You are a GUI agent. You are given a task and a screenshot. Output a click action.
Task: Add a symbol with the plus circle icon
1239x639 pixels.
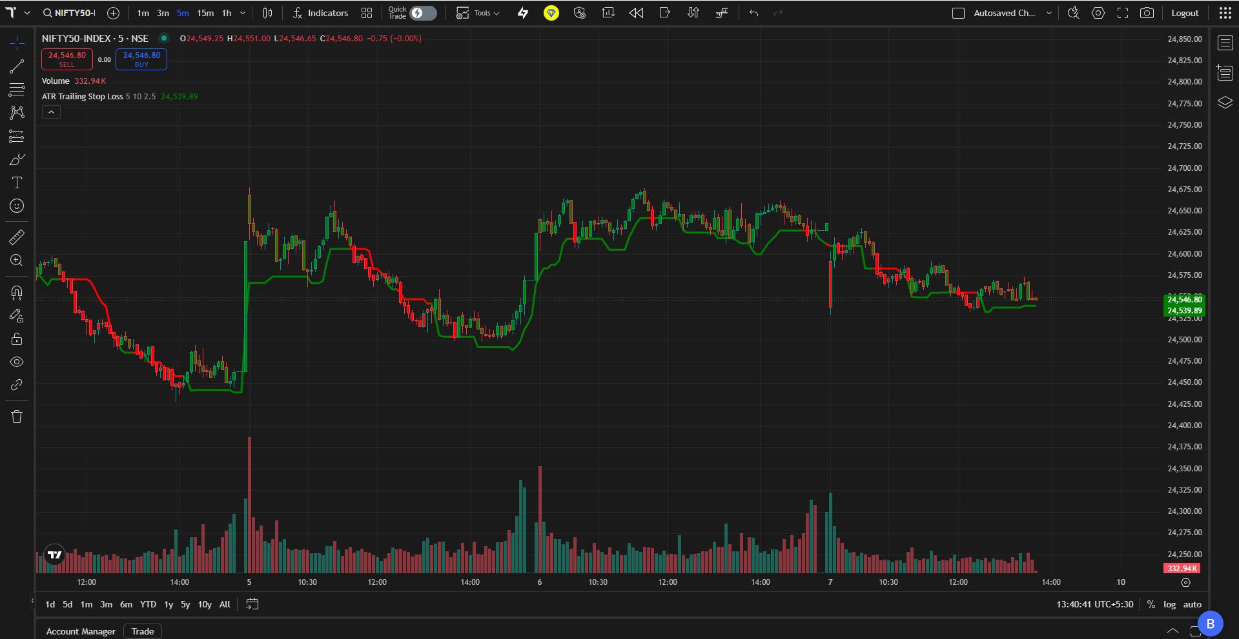point(113,13)
